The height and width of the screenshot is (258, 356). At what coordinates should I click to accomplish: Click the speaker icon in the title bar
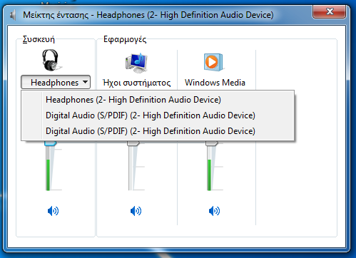13,15
